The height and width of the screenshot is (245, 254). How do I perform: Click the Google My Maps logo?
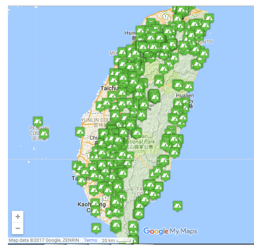170,231
